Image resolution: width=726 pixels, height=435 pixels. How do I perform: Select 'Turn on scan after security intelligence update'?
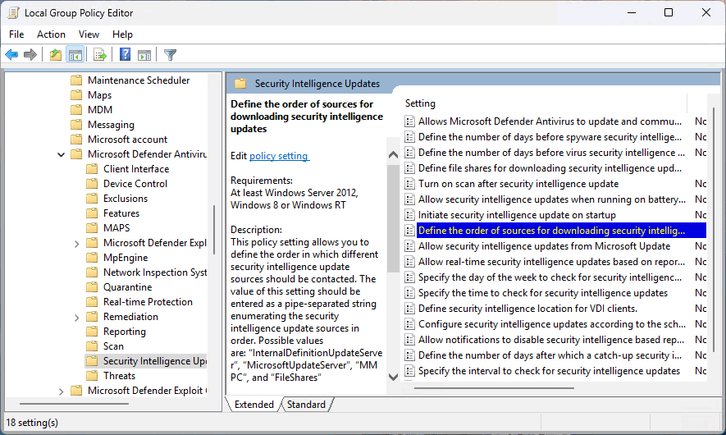[x=518, y=184]
